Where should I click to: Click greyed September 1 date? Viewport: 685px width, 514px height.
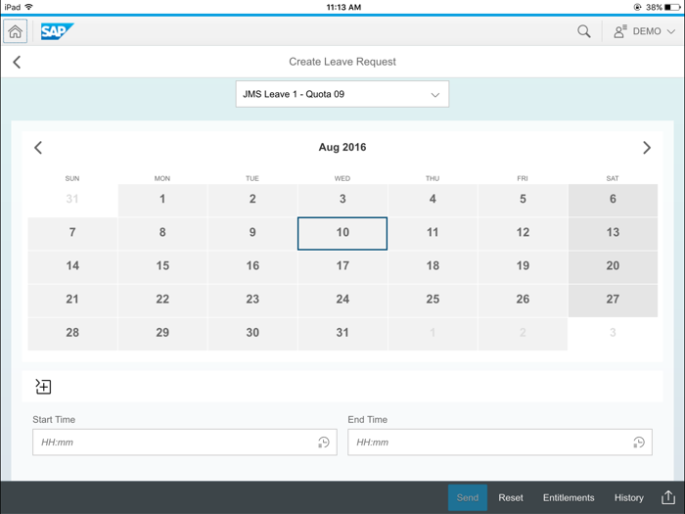pyautogui.click(x=433, y=333)
